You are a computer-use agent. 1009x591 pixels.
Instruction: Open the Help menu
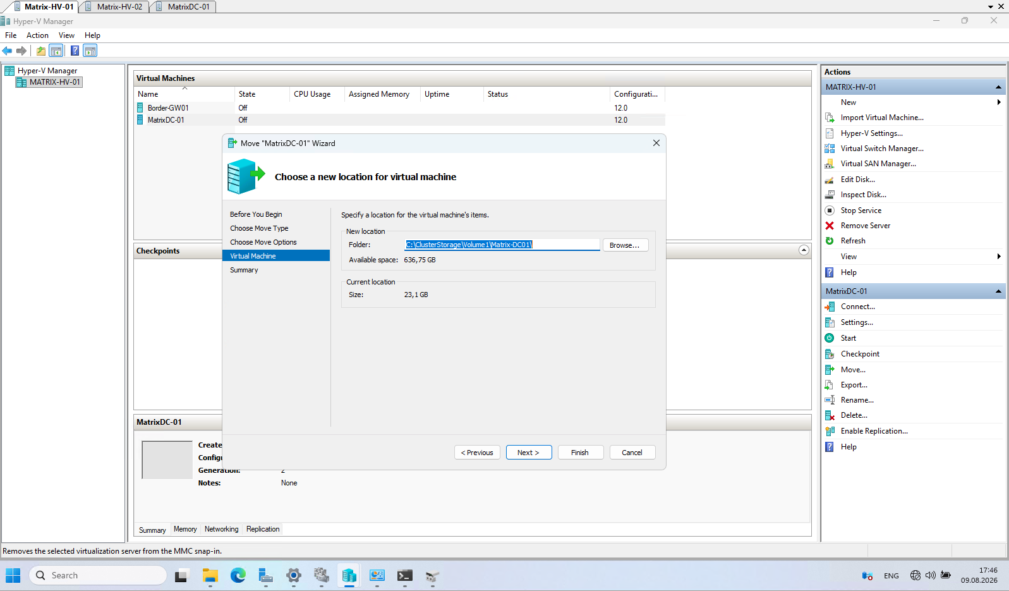[x=92, y=35]
